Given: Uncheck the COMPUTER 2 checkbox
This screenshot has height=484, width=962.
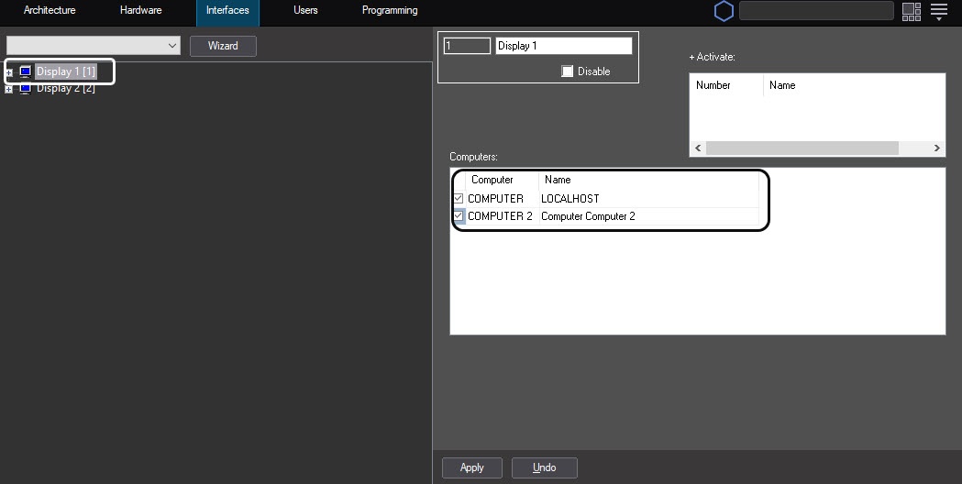Looking at the screenshot, I should point(459,216).
